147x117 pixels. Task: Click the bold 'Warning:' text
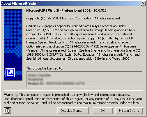pos(11,95)
